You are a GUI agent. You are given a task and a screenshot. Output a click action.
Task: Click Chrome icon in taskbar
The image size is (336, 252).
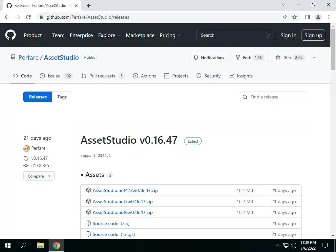coord(56,245)
